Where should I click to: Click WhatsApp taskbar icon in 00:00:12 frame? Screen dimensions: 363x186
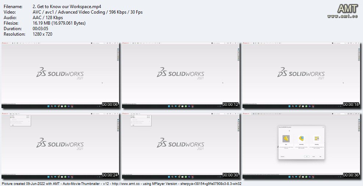pos(186,106)
